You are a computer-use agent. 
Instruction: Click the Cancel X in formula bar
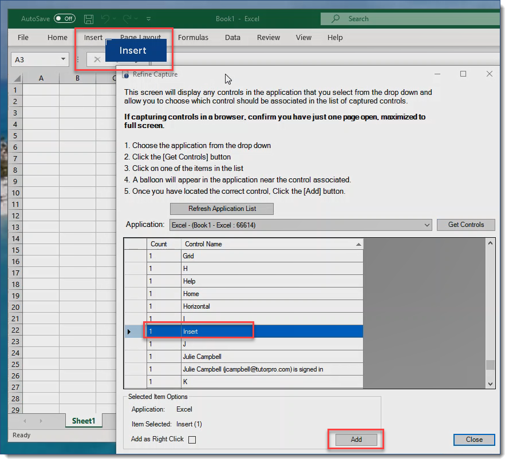pos(97,59)
